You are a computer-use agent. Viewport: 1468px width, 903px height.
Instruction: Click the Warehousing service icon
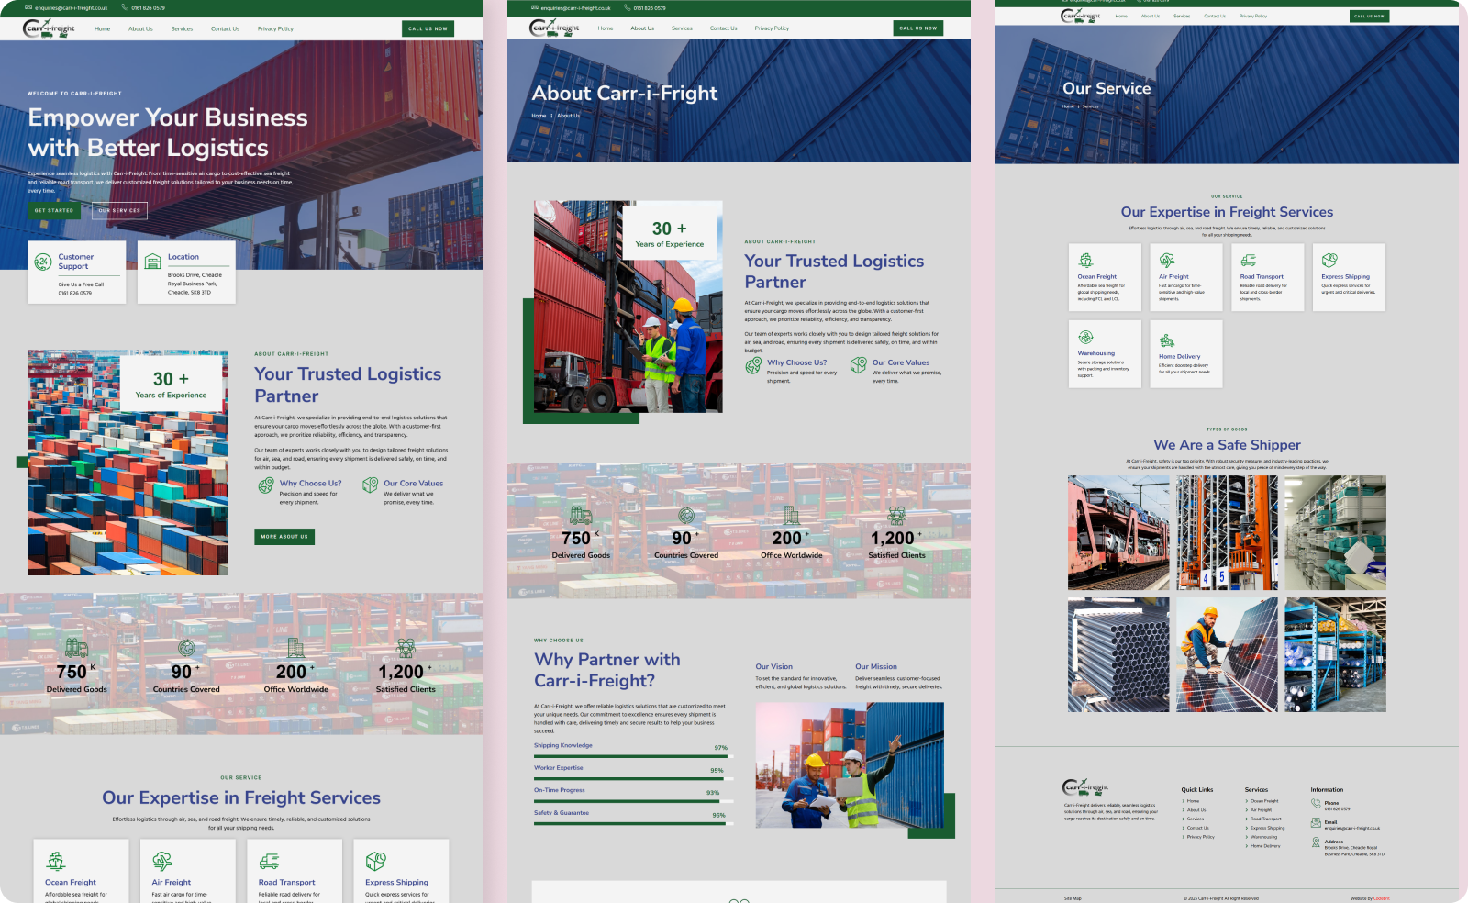point(1085,338)
